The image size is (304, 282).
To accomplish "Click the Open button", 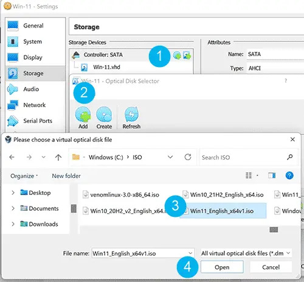I will coord(222,267).
